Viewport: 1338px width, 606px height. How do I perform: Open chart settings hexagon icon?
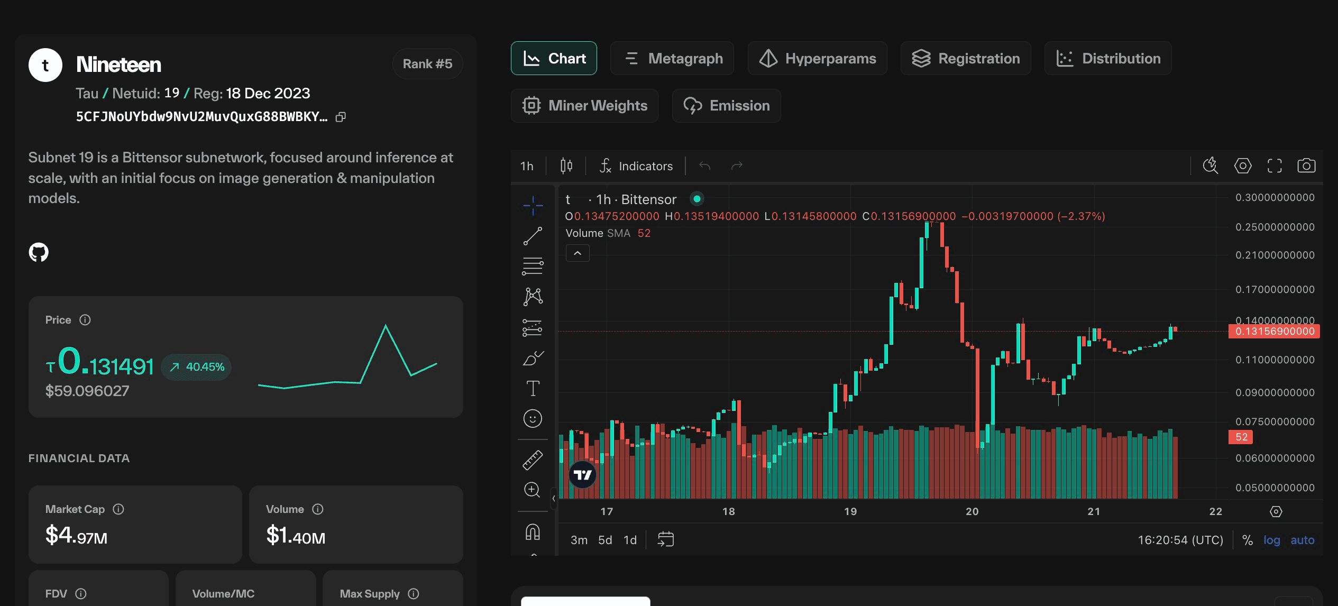pyautogui.click(x=1243, y=166)
